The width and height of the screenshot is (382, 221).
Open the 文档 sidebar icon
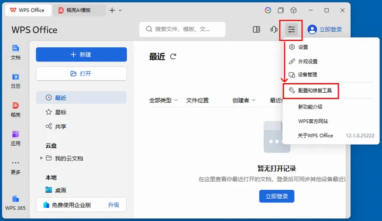[x=15, y=52]
